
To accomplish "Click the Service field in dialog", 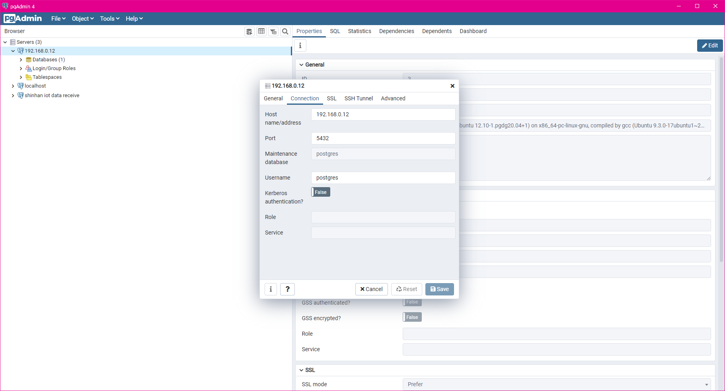I will [383, 233].
